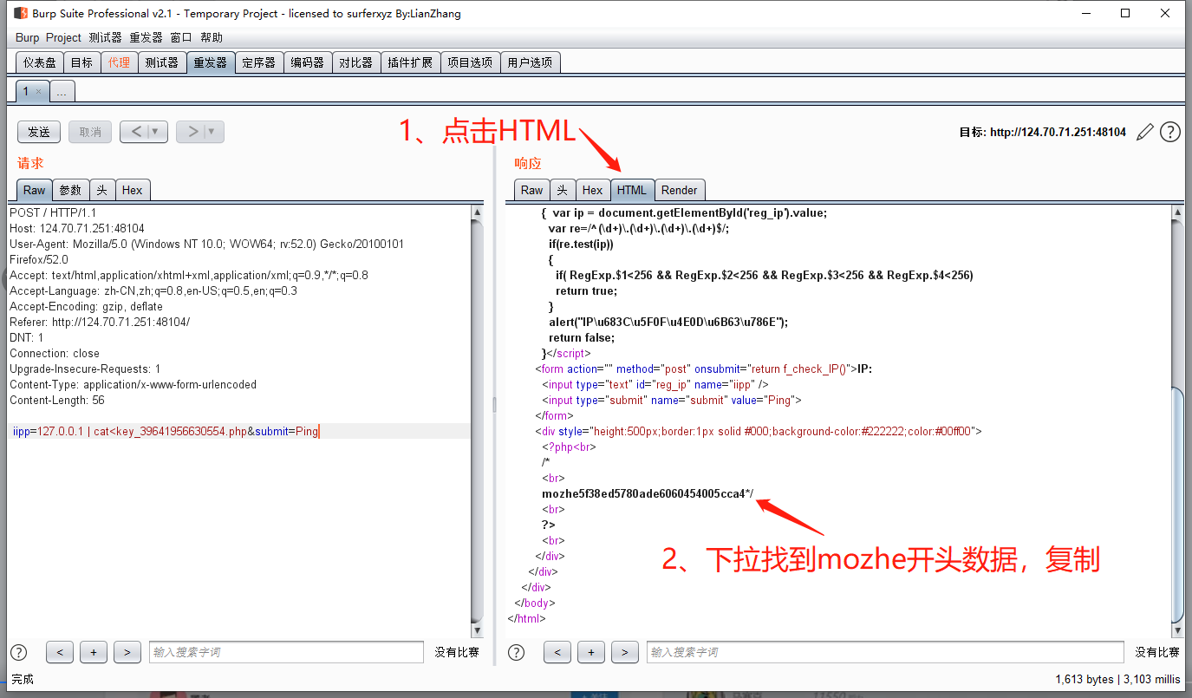Select request 头 headers tab

pyautogui.click(x=101, y=190)
